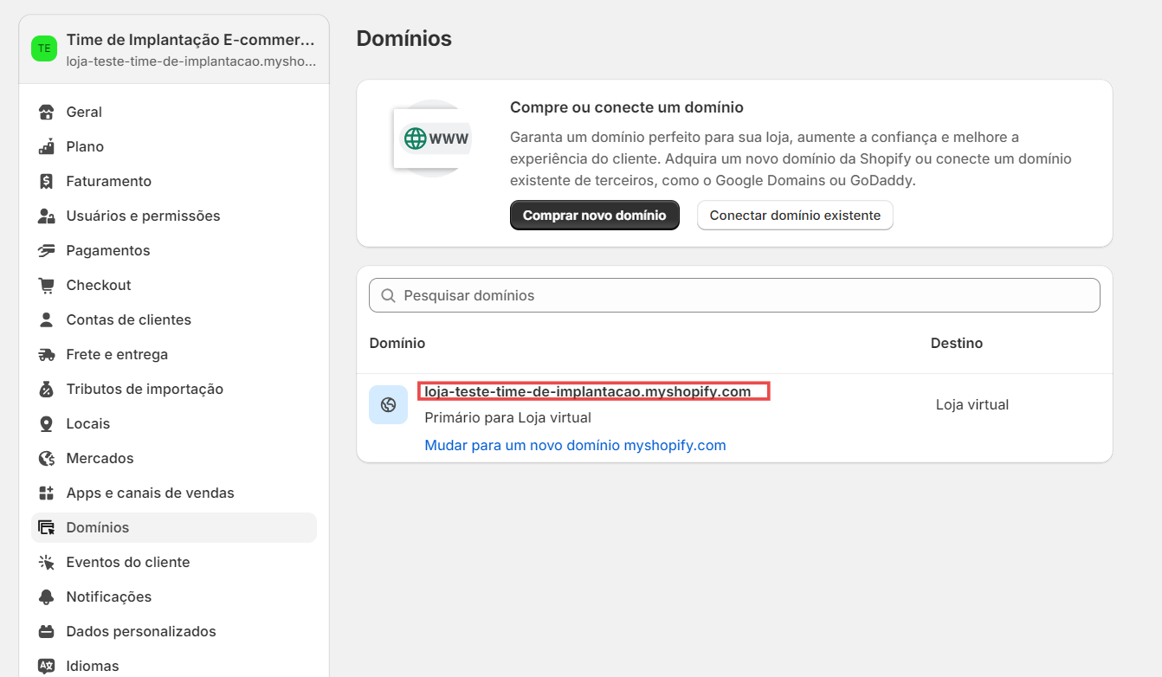Image resolution: width=1162 pixels, height=677 pixels.
Task: Click the Eventos do cliente cursor icon
Action: click(47, 563)
